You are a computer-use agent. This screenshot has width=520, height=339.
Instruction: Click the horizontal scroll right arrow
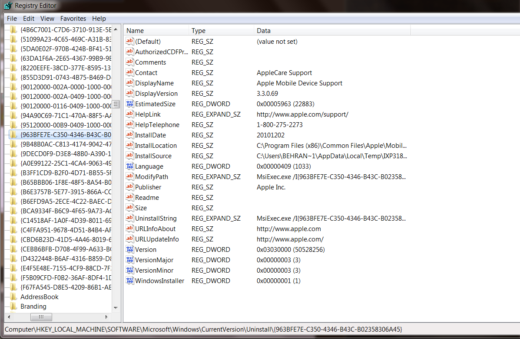[x=106, y=317]
